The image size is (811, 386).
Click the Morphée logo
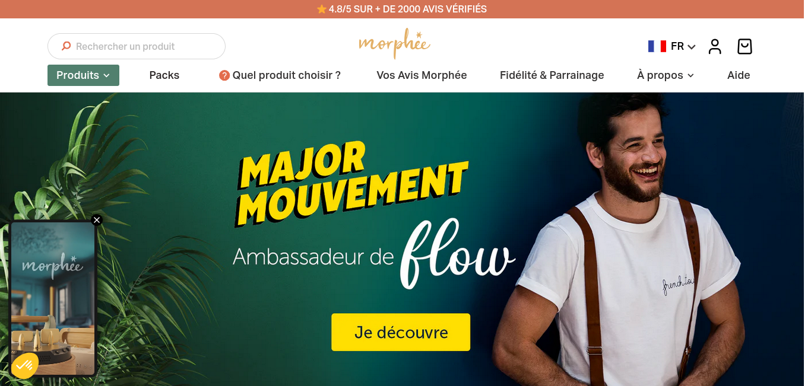pos(394,43)
